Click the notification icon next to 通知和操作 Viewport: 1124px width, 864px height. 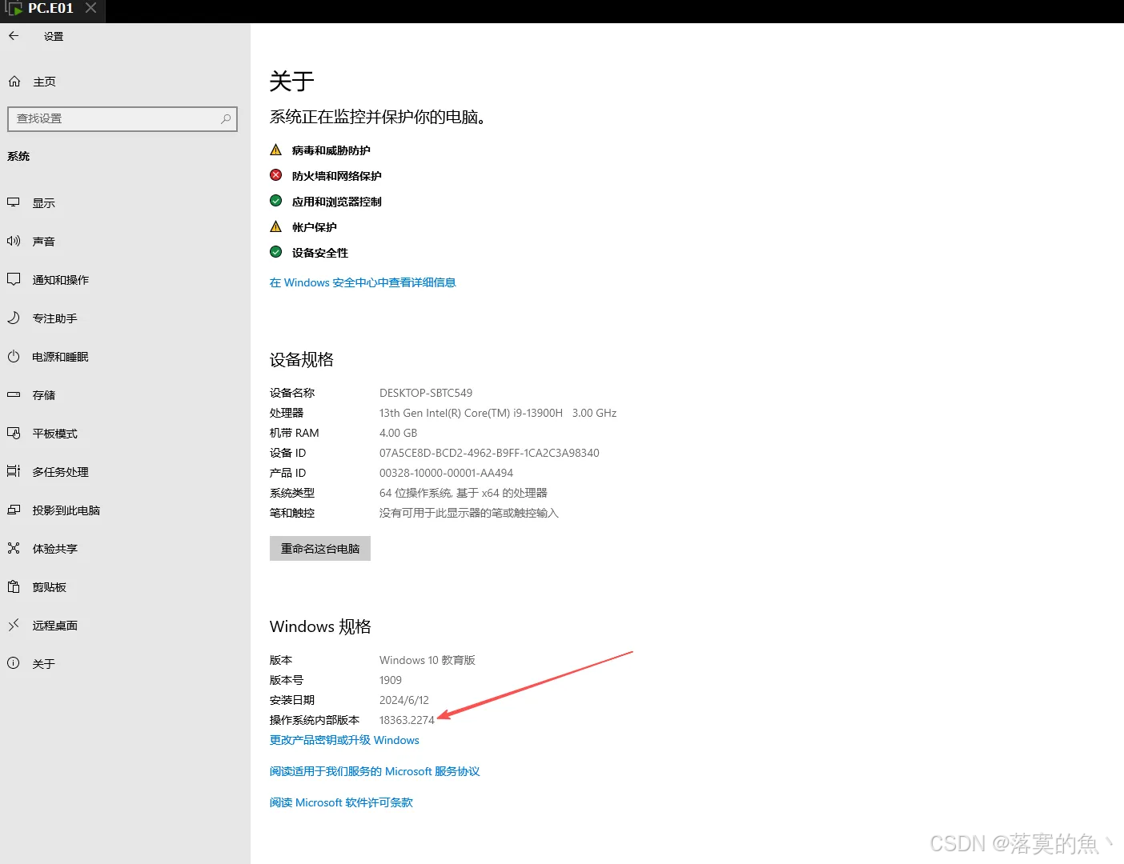tap(14, 279)
